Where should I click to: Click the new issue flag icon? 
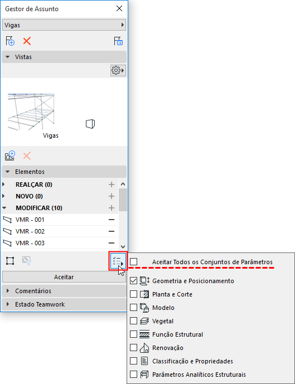click(10, 41)
